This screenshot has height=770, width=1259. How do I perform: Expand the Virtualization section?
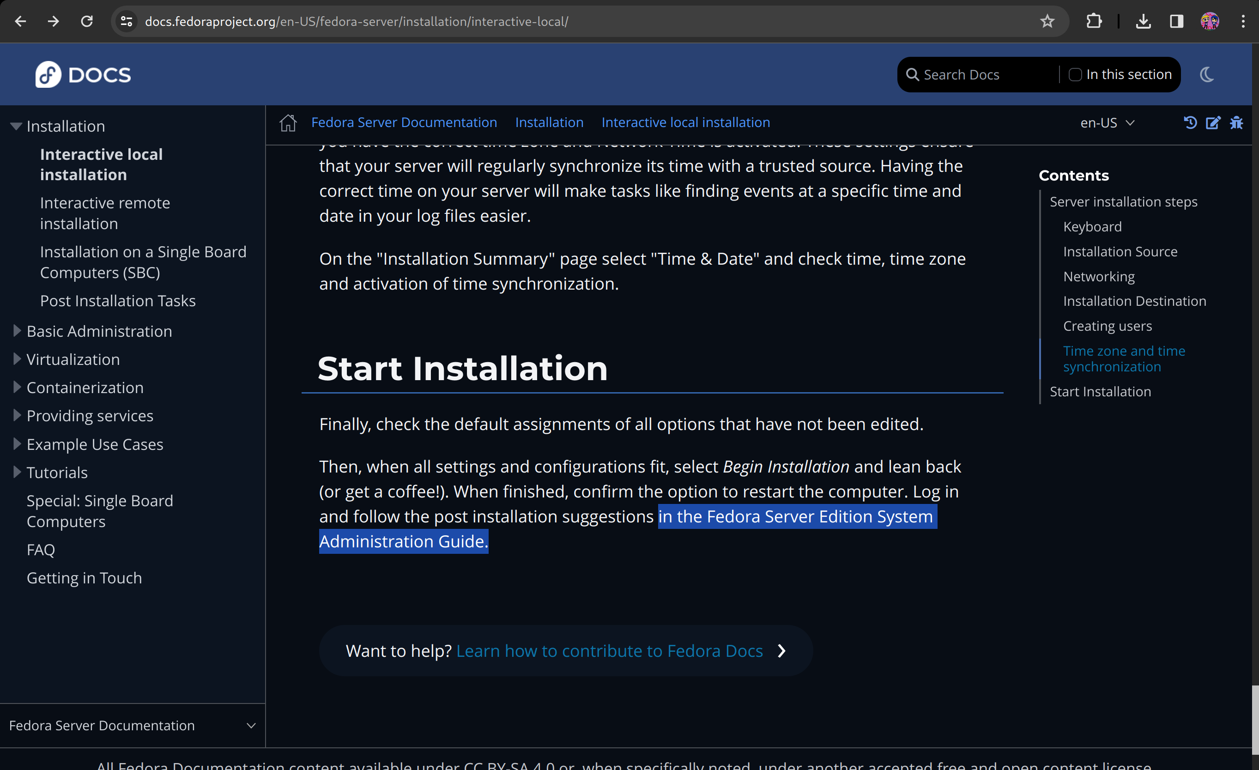click(x=17, y=359)
